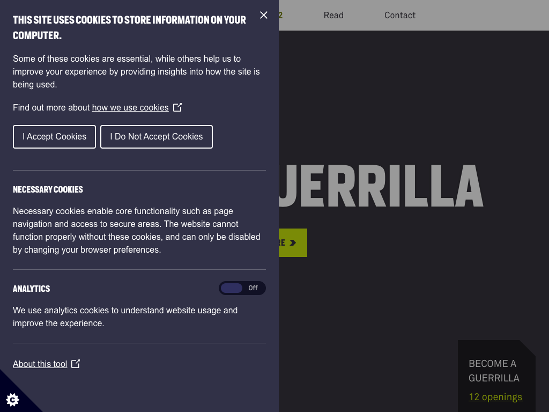Screen dimensions: 549x412
Task: Follow the 'About this tool' link
Action: click(x=40, y=364)
